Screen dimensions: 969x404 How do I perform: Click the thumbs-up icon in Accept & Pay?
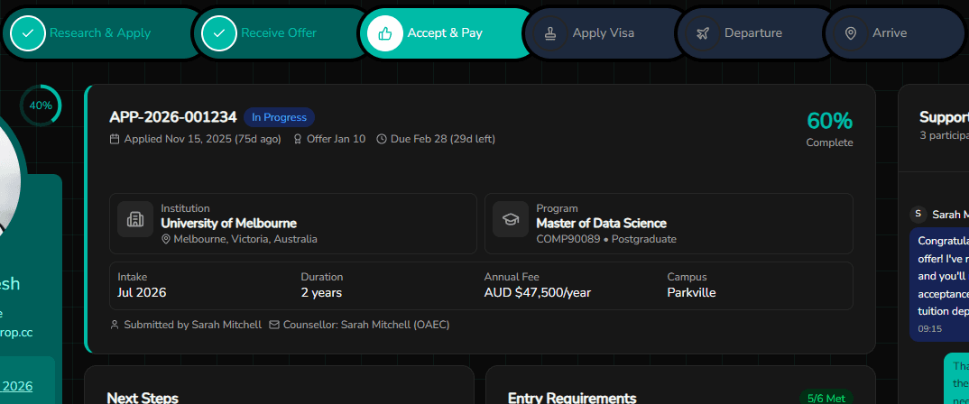(385, 33)
